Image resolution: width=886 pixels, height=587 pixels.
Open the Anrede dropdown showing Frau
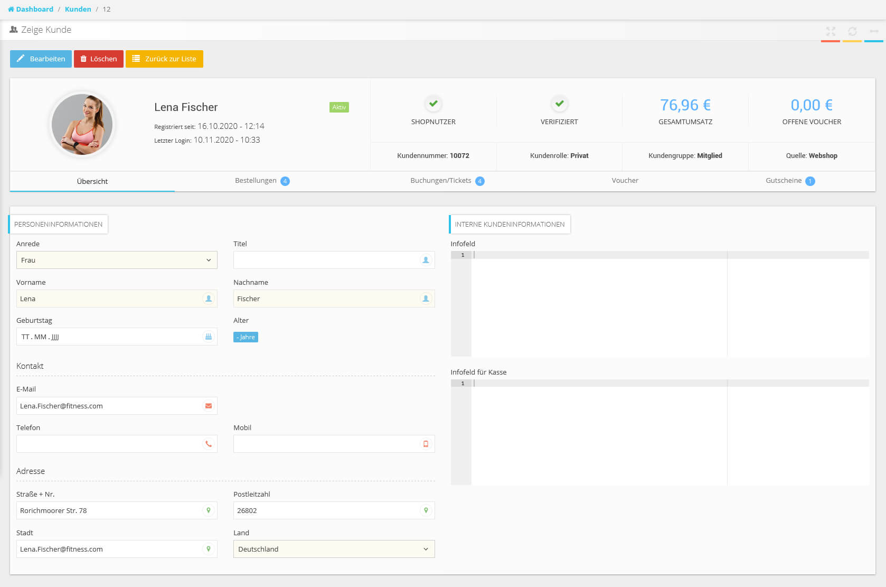click(x=117, y=260)
